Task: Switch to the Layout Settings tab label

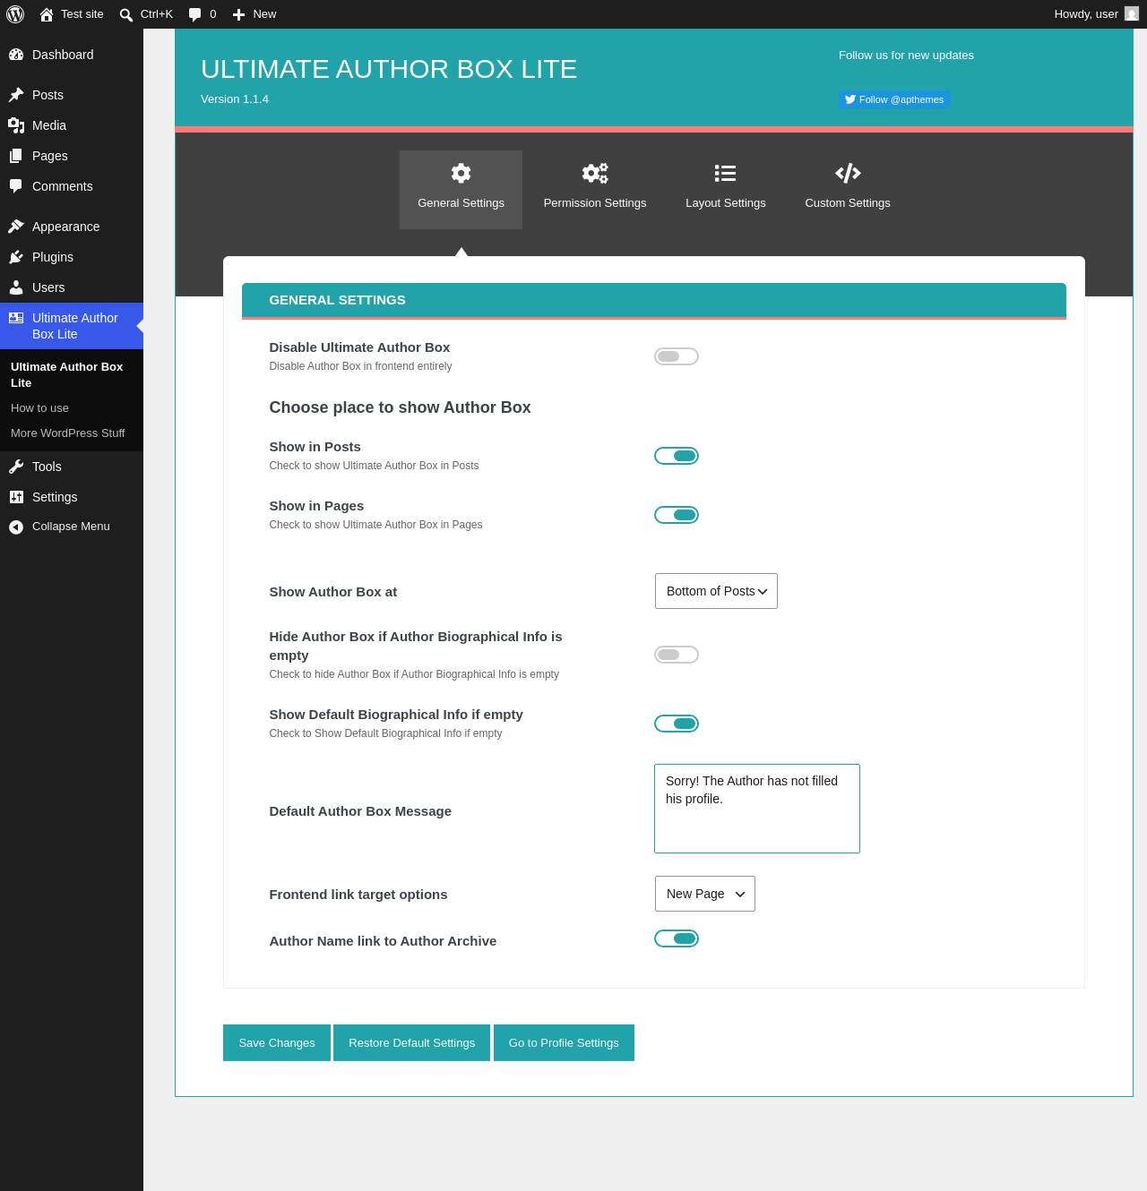Action: (x=726, y=203)
